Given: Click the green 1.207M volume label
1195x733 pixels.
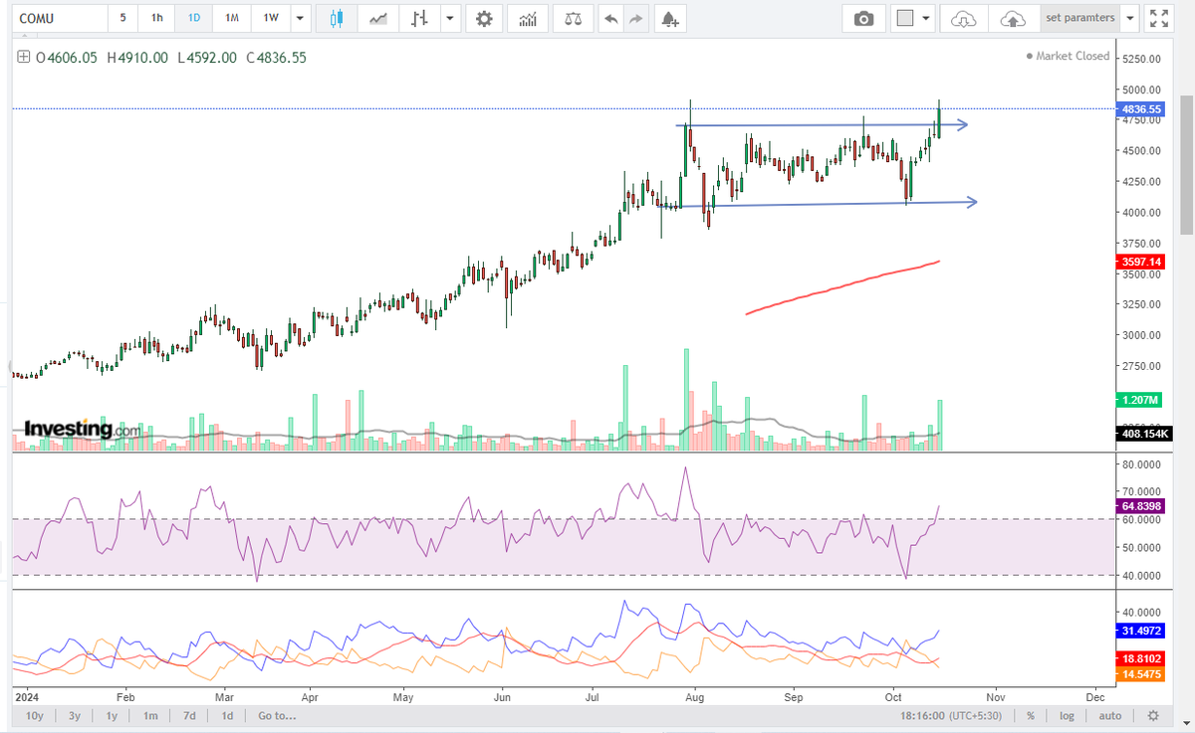Looking at the screenshot, I should click(1141, 400).
